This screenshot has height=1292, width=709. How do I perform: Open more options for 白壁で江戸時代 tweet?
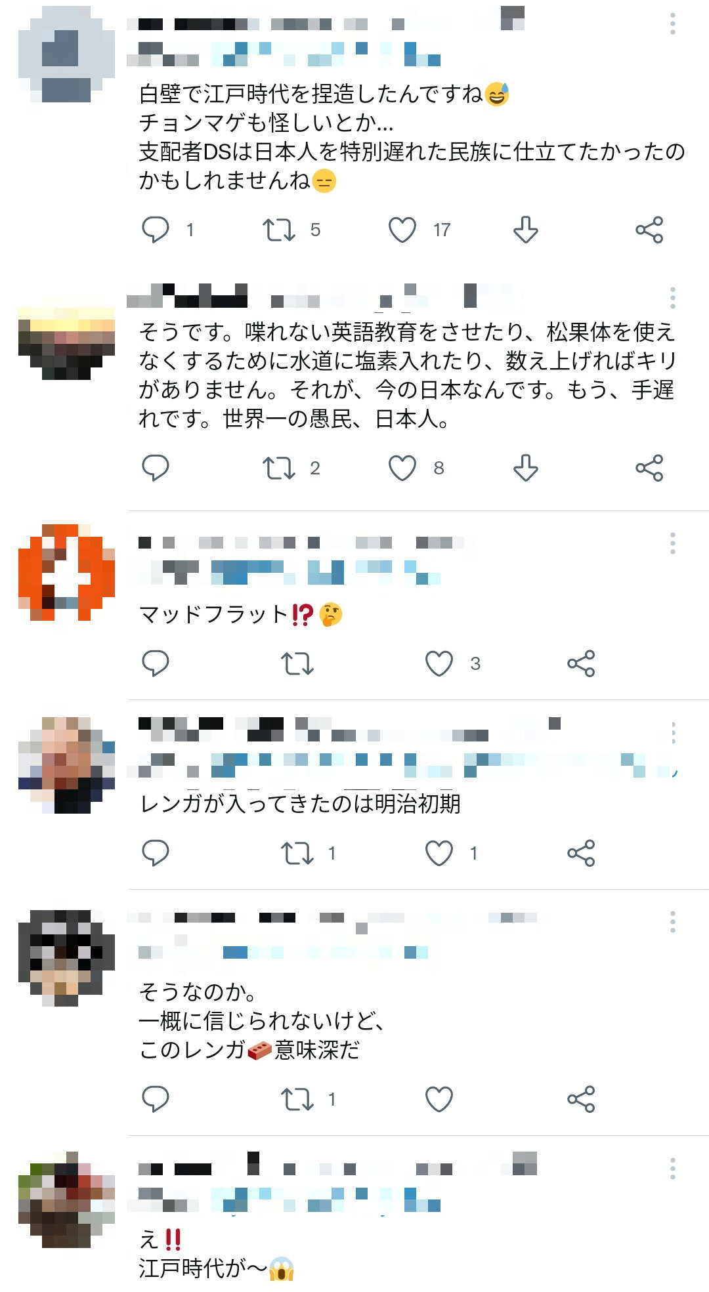point(673,24)
